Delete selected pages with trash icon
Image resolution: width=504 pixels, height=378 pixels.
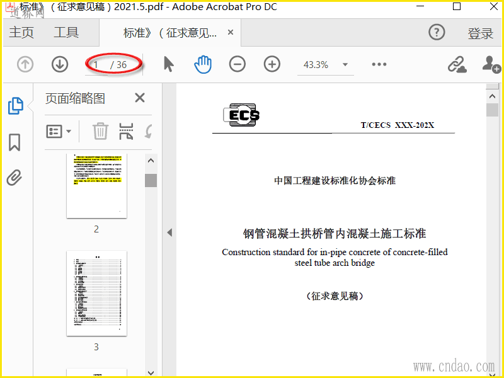click(100, 131)
